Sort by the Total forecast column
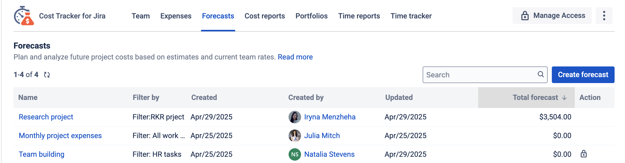 click(x=535, y=98)
